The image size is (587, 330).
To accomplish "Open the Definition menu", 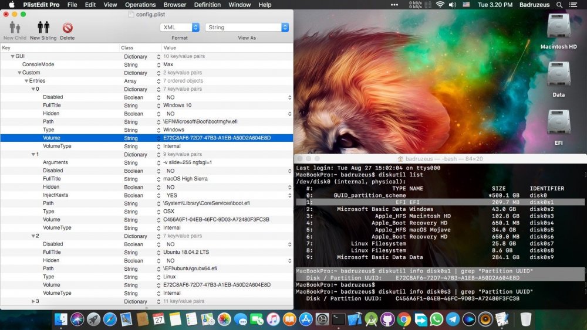I will pos(207,5).
